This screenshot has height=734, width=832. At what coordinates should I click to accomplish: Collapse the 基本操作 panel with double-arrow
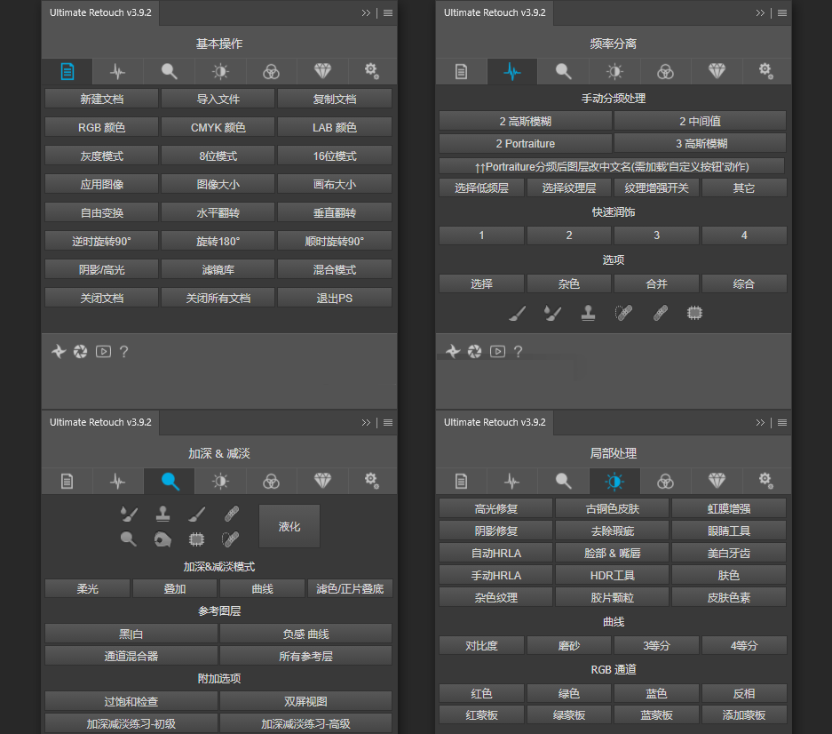pyautogui.click(x=366, y=13)
